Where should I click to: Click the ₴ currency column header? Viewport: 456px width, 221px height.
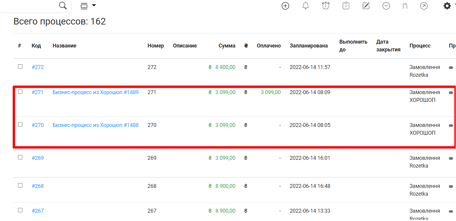pos(246,46)
